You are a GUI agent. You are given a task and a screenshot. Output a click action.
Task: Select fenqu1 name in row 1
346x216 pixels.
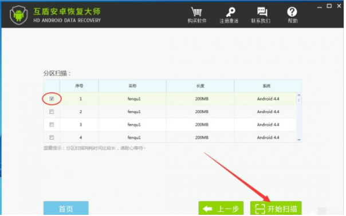point(134,99)
